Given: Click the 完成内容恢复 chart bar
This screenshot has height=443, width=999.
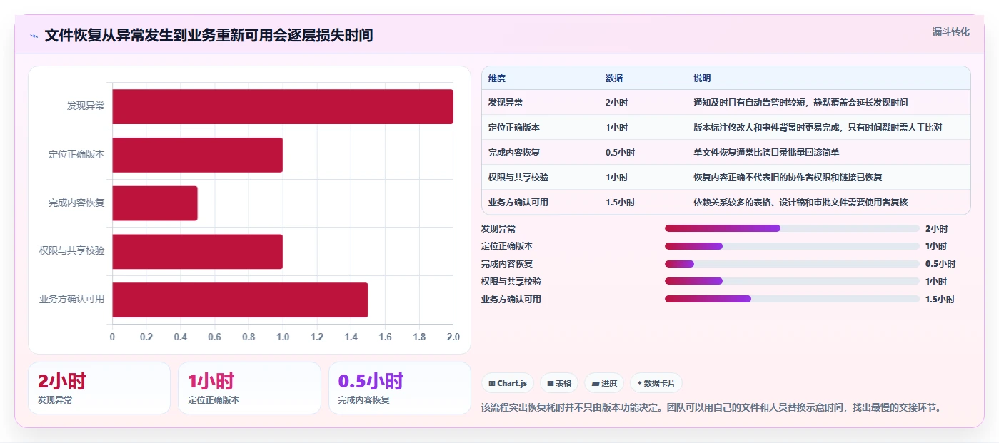Looking at the screenshot, I should (x=155, y=203).
